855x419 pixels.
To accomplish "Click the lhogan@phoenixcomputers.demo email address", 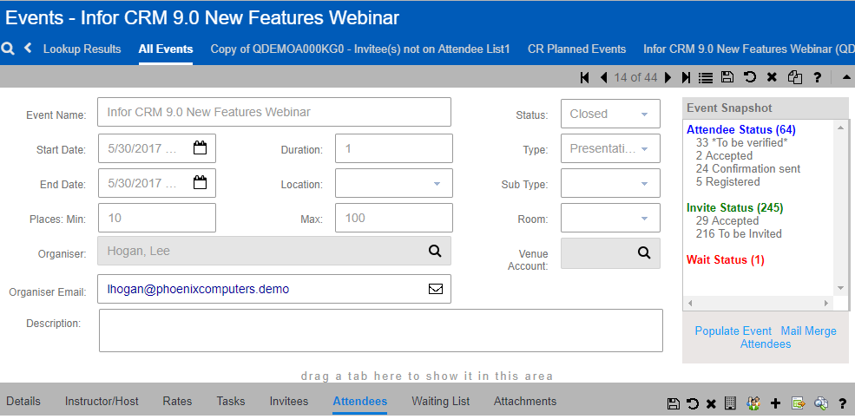I will (198, 289).
